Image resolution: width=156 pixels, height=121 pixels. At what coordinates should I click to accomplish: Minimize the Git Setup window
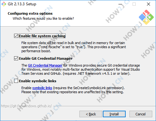tap(120, 4)
